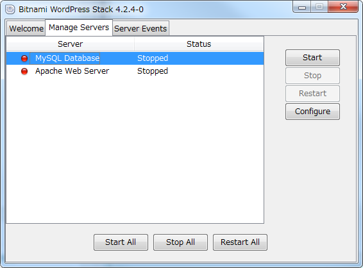Screen dimensions: 363x268
Task: Switch to the Welcome tab
Action: [26, 28]
